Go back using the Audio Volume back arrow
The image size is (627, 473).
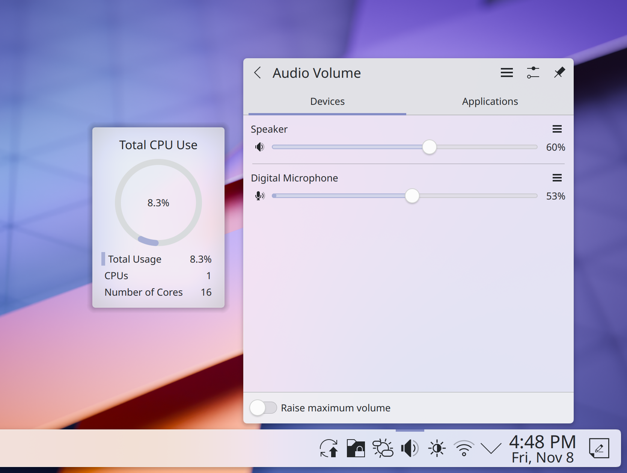(258, 73)
